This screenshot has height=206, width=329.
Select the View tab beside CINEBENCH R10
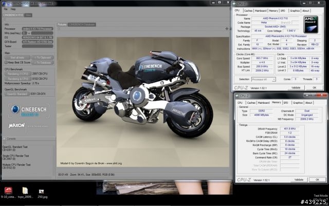[x=28, y=15]
